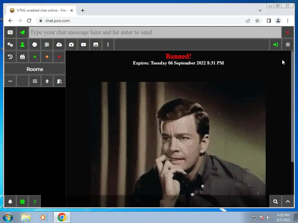The width and height of the screenshot is (298, 223).
Task: Click the green login arrow icon
Action: pos(275,44)
